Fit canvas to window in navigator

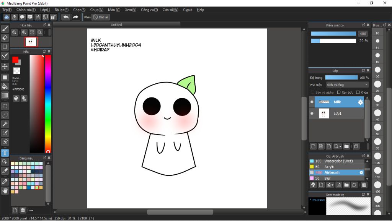coord(32,32)
